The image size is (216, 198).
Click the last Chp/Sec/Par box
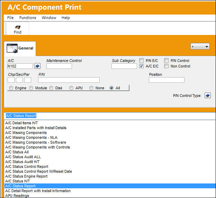coord(28,80)
